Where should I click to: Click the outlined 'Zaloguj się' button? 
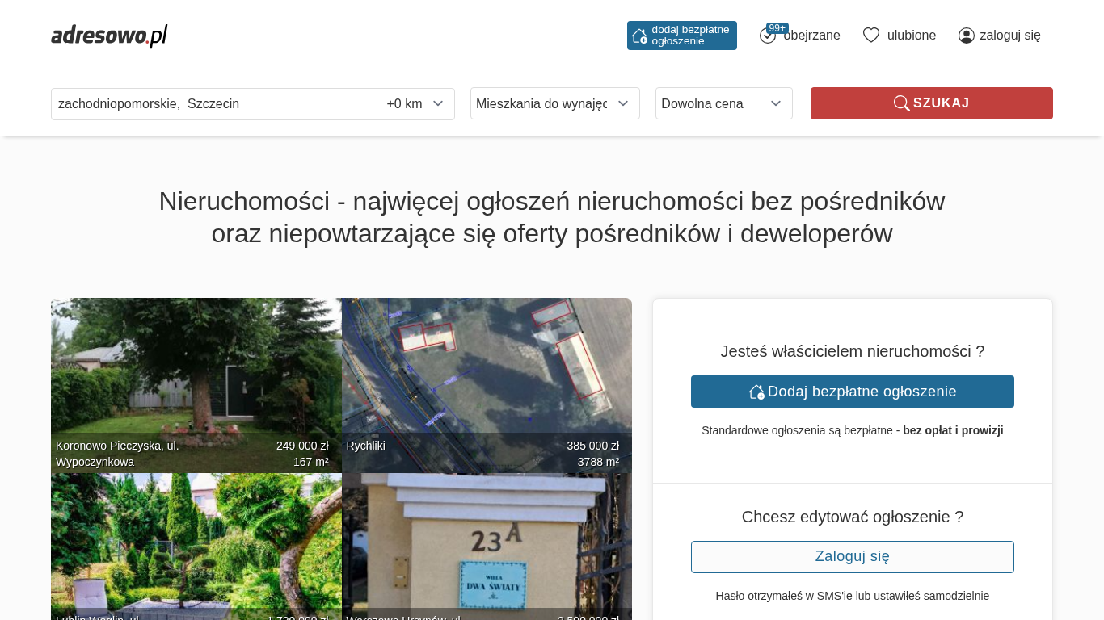point(852,557)
